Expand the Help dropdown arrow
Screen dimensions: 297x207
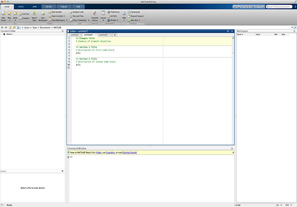[x=124, y=20]
